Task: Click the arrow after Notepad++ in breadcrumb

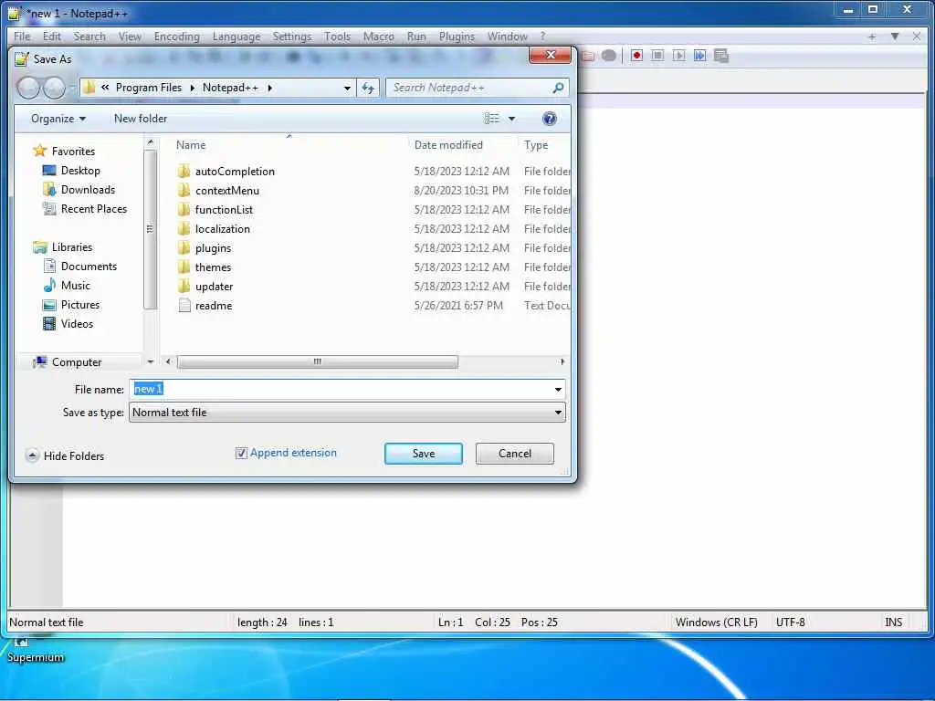Action: [270, 88]
